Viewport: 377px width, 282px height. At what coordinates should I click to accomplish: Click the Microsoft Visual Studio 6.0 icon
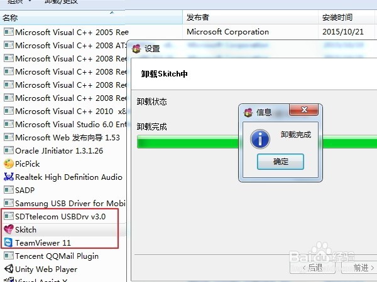coord(9,124)
